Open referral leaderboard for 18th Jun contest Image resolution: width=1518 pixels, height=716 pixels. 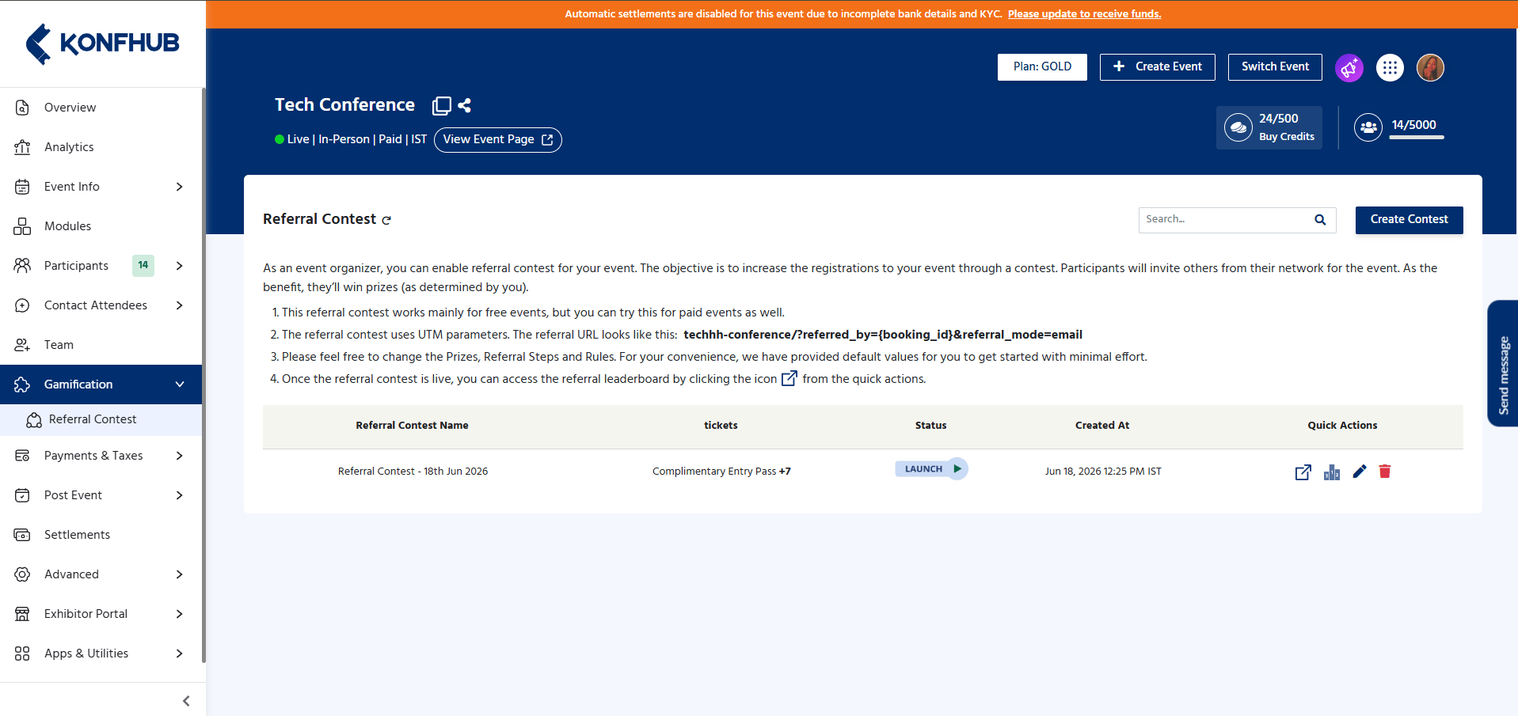coord(1303,472)
